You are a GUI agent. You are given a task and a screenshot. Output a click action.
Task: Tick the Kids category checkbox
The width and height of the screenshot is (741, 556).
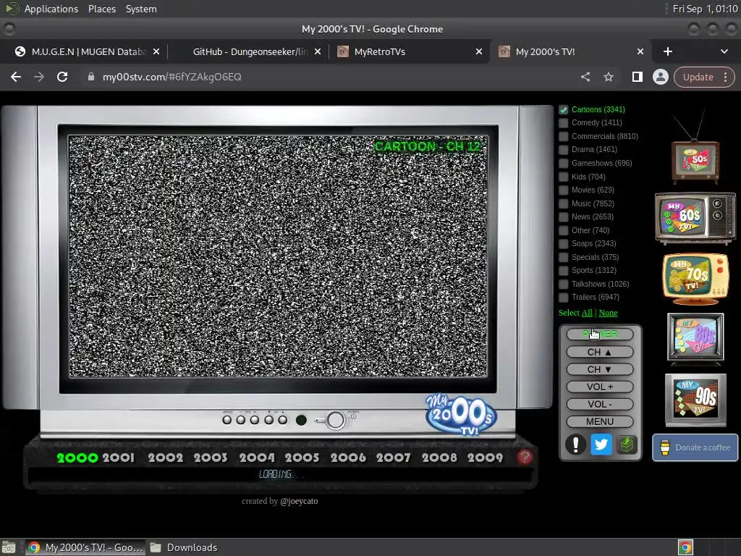pos(563,177)
